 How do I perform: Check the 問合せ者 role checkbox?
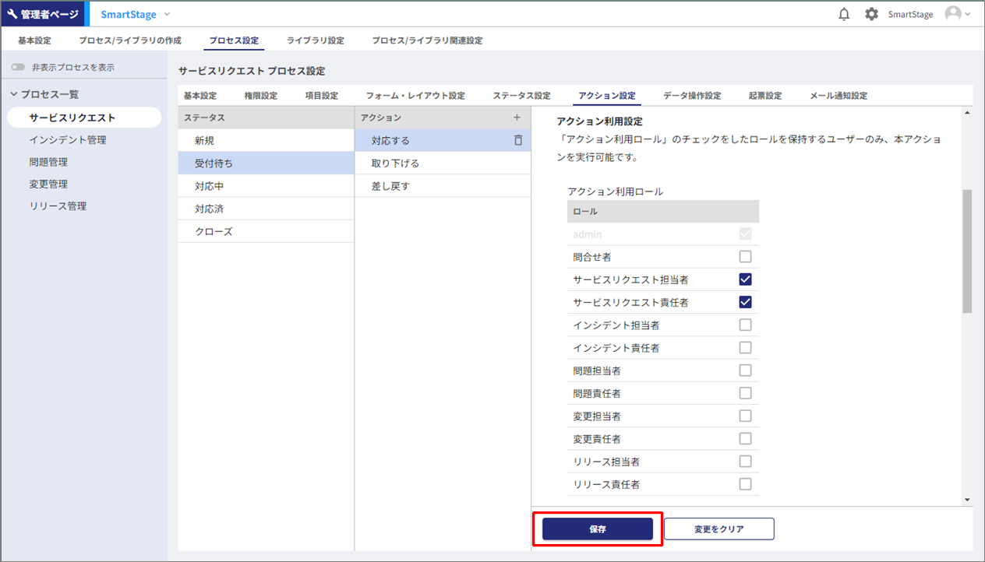coord(745,257)
